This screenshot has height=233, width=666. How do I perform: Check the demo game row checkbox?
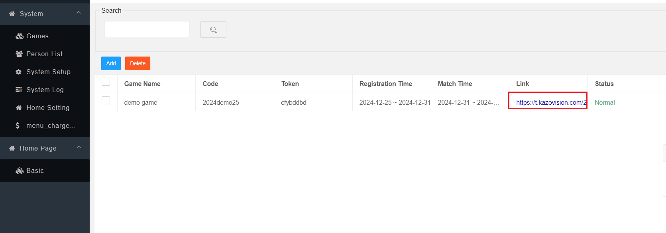click(x=106, y=100)
